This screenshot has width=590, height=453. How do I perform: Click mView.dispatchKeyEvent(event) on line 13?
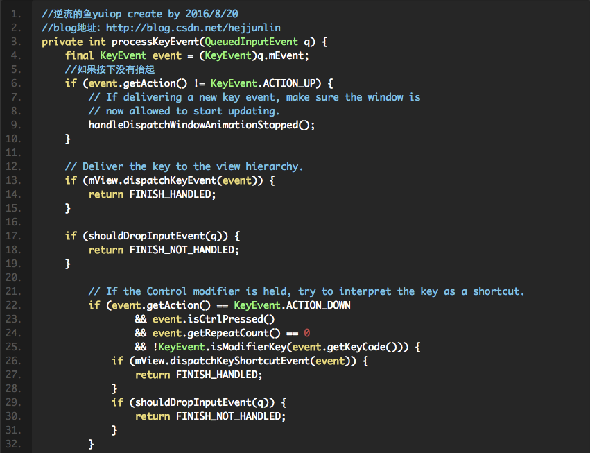(x=173, y=180)
